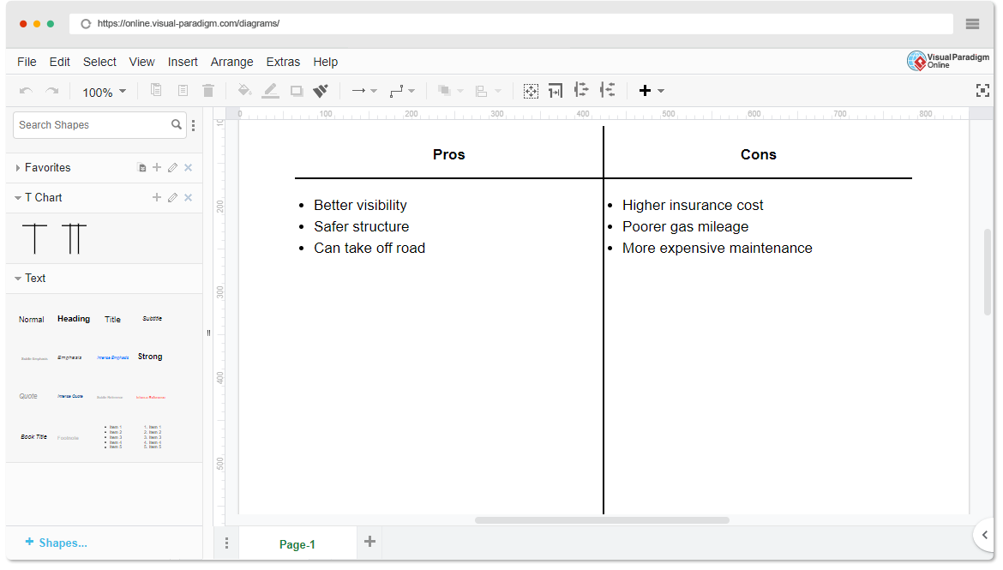Screen dimensions: 1003x570
Task: Click the browser hamburger menu icon
Action: pyautogui.click(x=972, y=24)
